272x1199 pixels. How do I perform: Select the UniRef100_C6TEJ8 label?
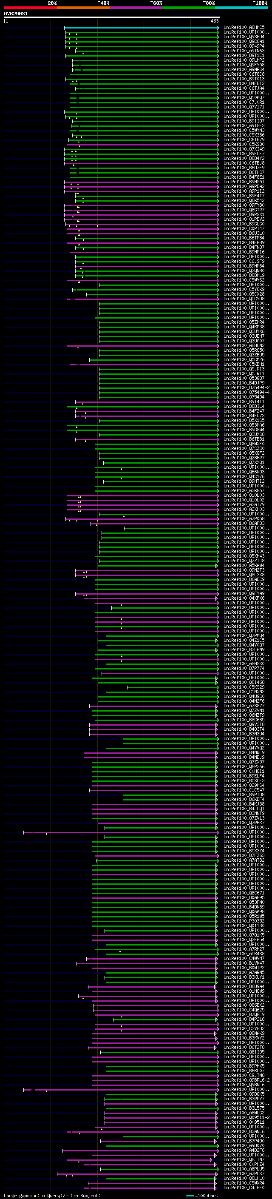244,163
